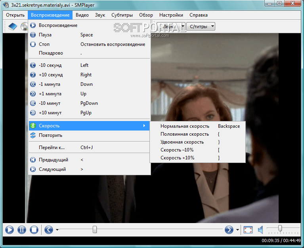
Task: Open the rewind options dropdown arrow
Action: pyautogui.click(x=57, y=230)
